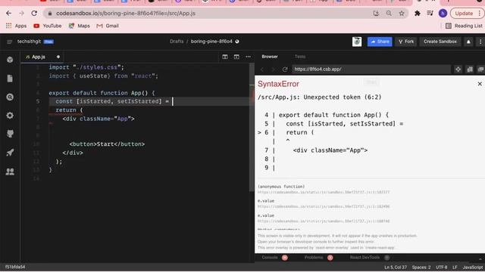This screenshot has width=485, height=272.
Task: Split the editor view icon
Action: pos(225,57)
